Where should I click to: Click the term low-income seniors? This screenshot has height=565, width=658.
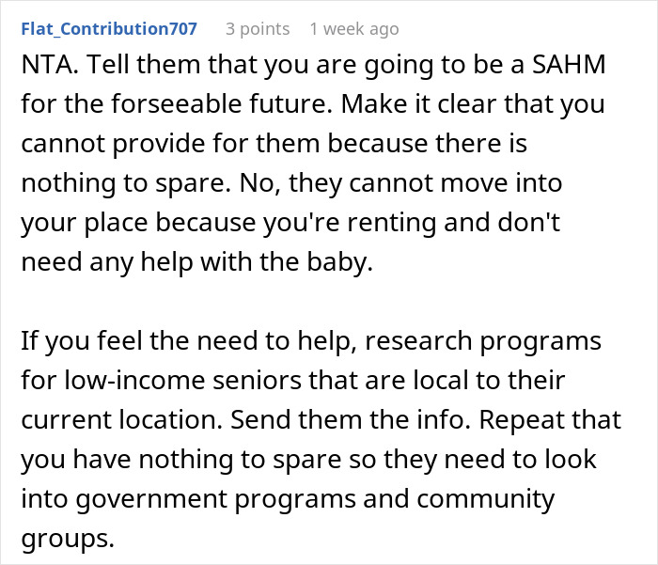[183, 381]
